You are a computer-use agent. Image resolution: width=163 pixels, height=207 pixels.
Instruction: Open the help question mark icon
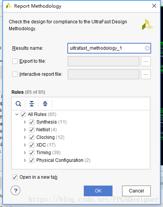click(x=16, y=191)
